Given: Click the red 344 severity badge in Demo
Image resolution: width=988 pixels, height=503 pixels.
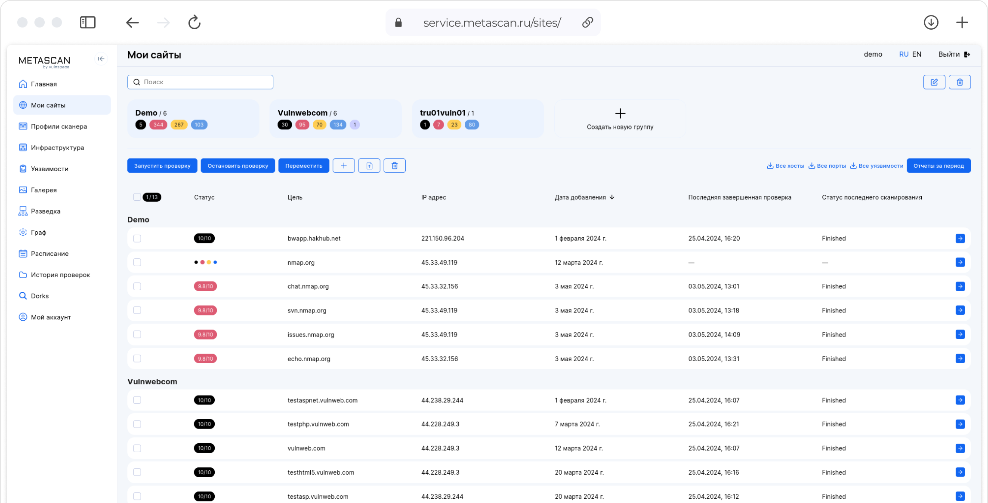Looking at the screenshot, I should click(x=158, y=125).
